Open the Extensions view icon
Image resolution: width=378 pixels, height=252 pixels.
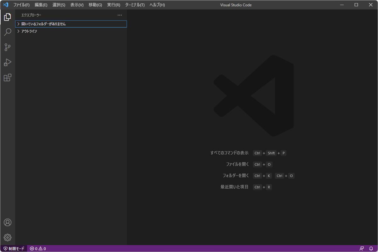(x=8, y=77)
